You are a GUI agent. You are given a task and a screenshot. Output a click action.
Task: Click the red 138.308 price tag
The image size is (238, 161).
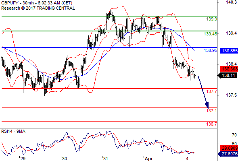pos(229,69)
